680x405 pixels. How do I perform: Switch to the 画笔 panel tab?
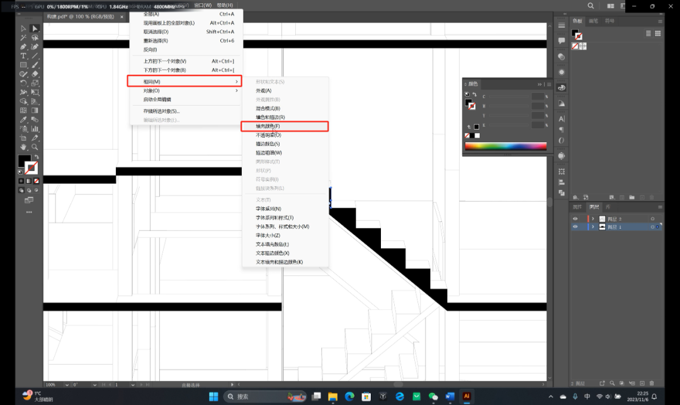593,21
